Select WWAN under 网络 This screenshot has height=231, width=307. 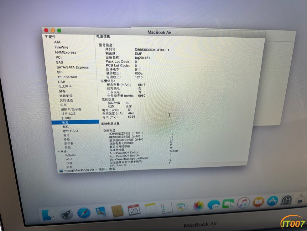70,155
